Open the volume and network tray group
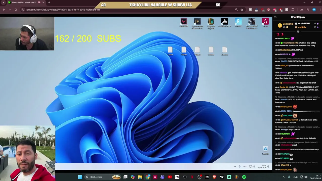The image size is (322, 181). (x=304, y=177)
